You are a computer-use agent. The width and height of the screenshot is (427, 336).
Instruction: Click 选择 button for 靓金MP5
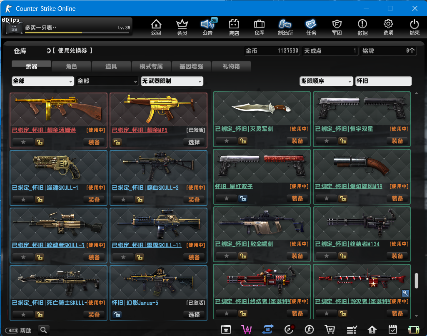pos(194,142)
